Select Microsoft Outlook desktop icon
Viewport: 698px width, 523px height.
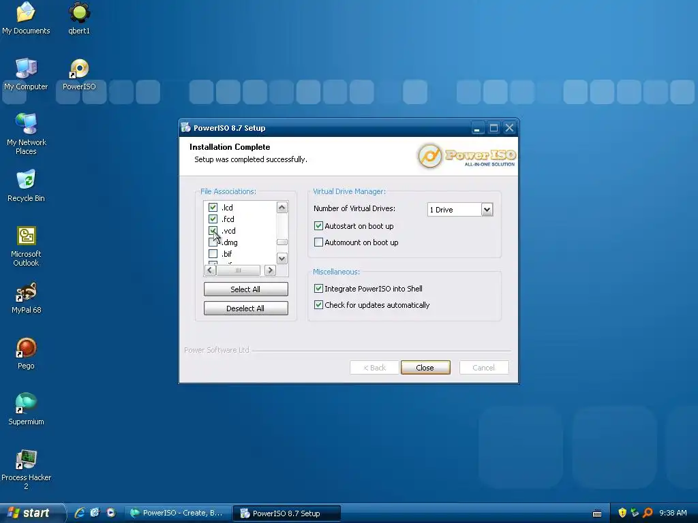[27, 246]
